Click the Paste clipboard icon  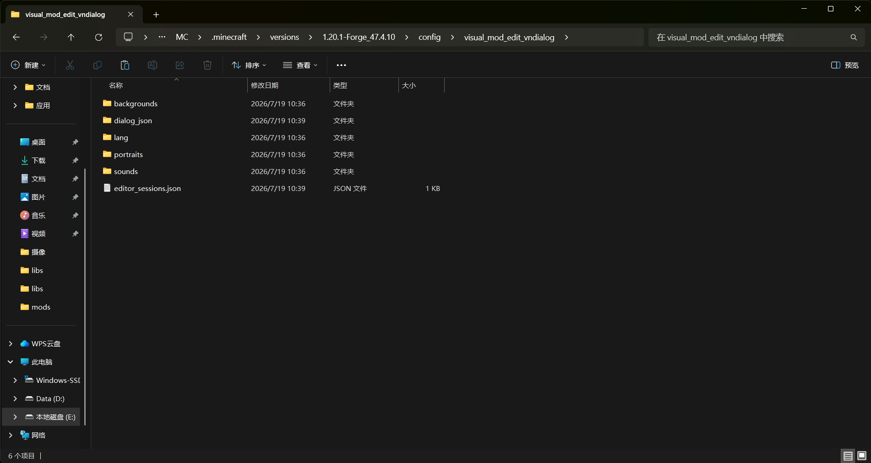[x=125, y=65]
